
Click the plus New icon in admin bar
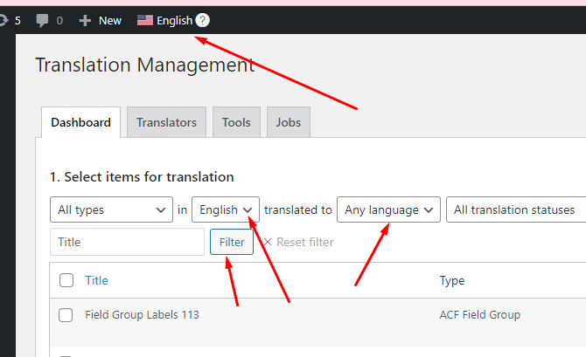click(x=85, y=20)
